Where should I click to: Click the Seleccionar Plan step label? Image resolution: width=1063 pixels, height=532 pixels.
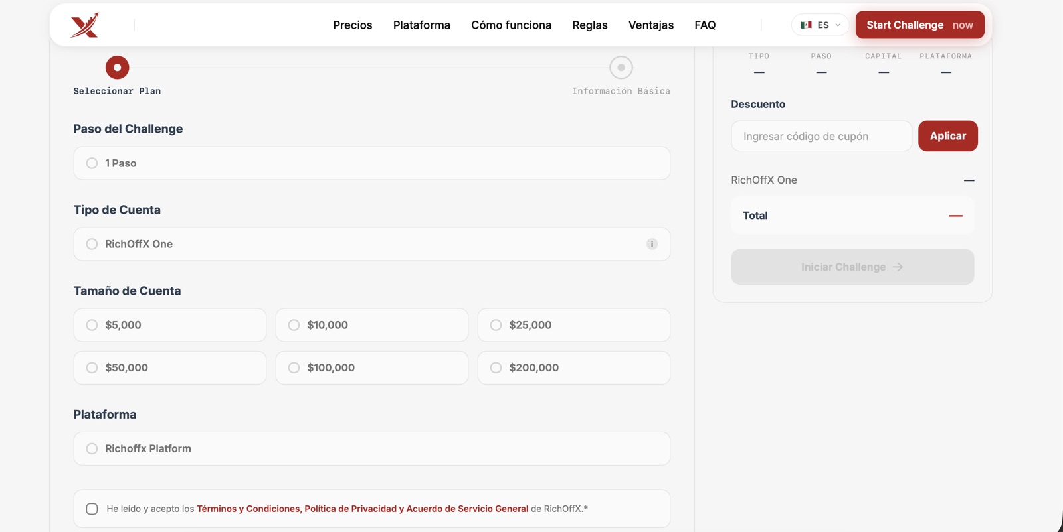click(117, 91)
